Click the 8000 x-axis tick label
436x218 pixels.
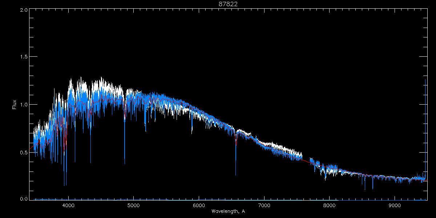(x=330, y=205)
